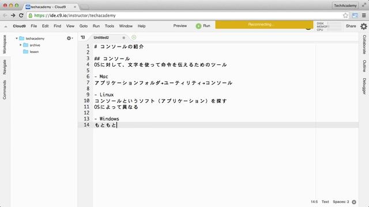Toggle fullscreen with the top-right arrows
This screenshot has width=369, height=207.
point(364,5)
